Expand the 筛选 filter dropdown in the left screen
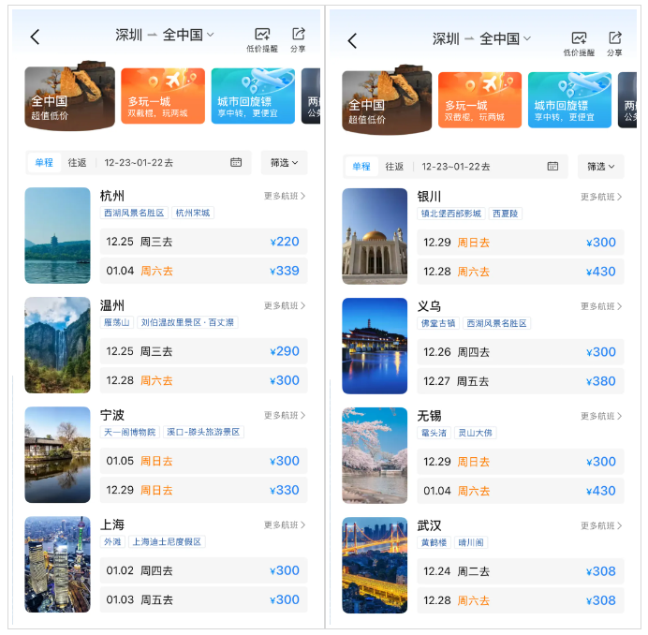The height and width of the screenshot is (635, 648). coord(284,163)
